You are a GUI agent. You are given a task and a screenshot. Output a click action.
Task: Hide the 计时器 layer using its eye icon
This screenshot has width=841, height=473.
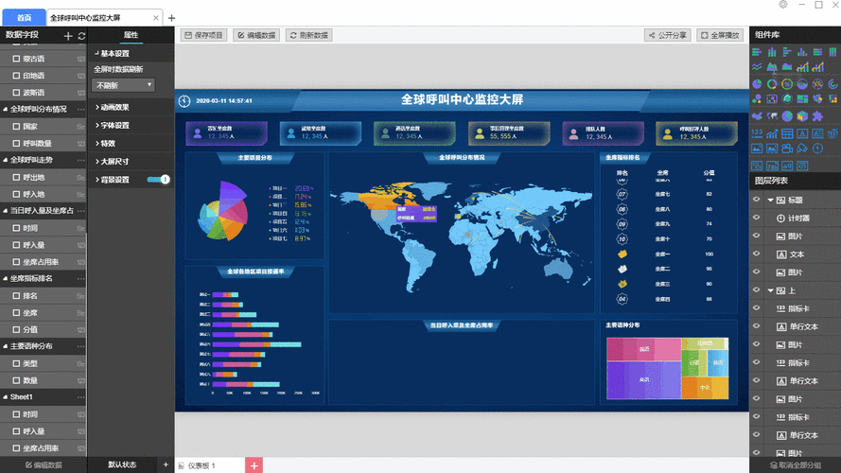(x=756, y=218)
